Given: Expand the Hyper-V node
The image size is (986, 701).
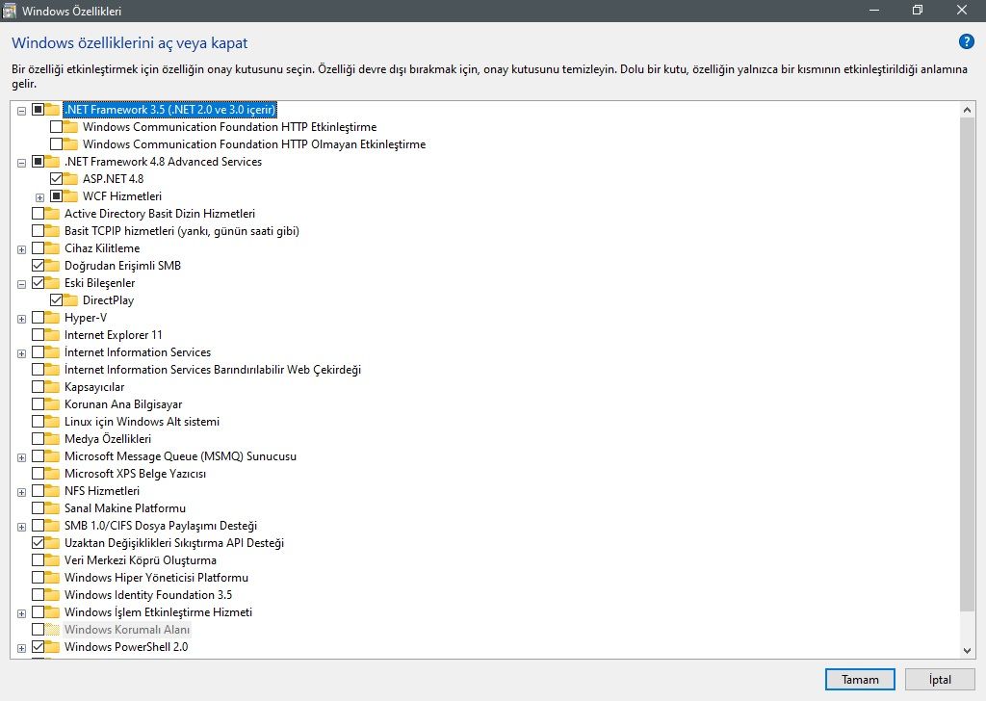Looking at the screenshot, I should point(21,319).
